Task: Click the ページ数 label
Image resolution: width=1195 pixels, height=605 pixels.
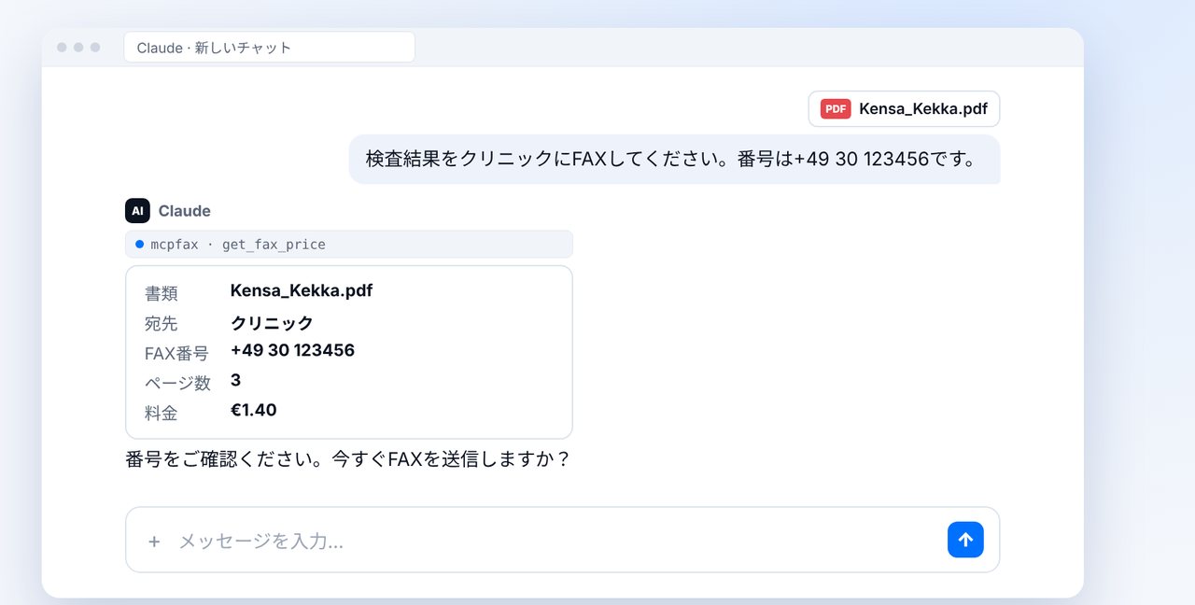Action: click(177, 383)
